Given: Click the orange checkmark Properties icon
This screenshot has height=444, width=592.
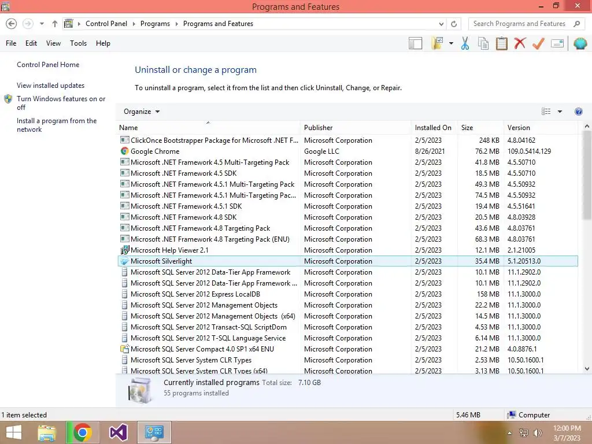Looking at the screenshot, I should point(538,43).
